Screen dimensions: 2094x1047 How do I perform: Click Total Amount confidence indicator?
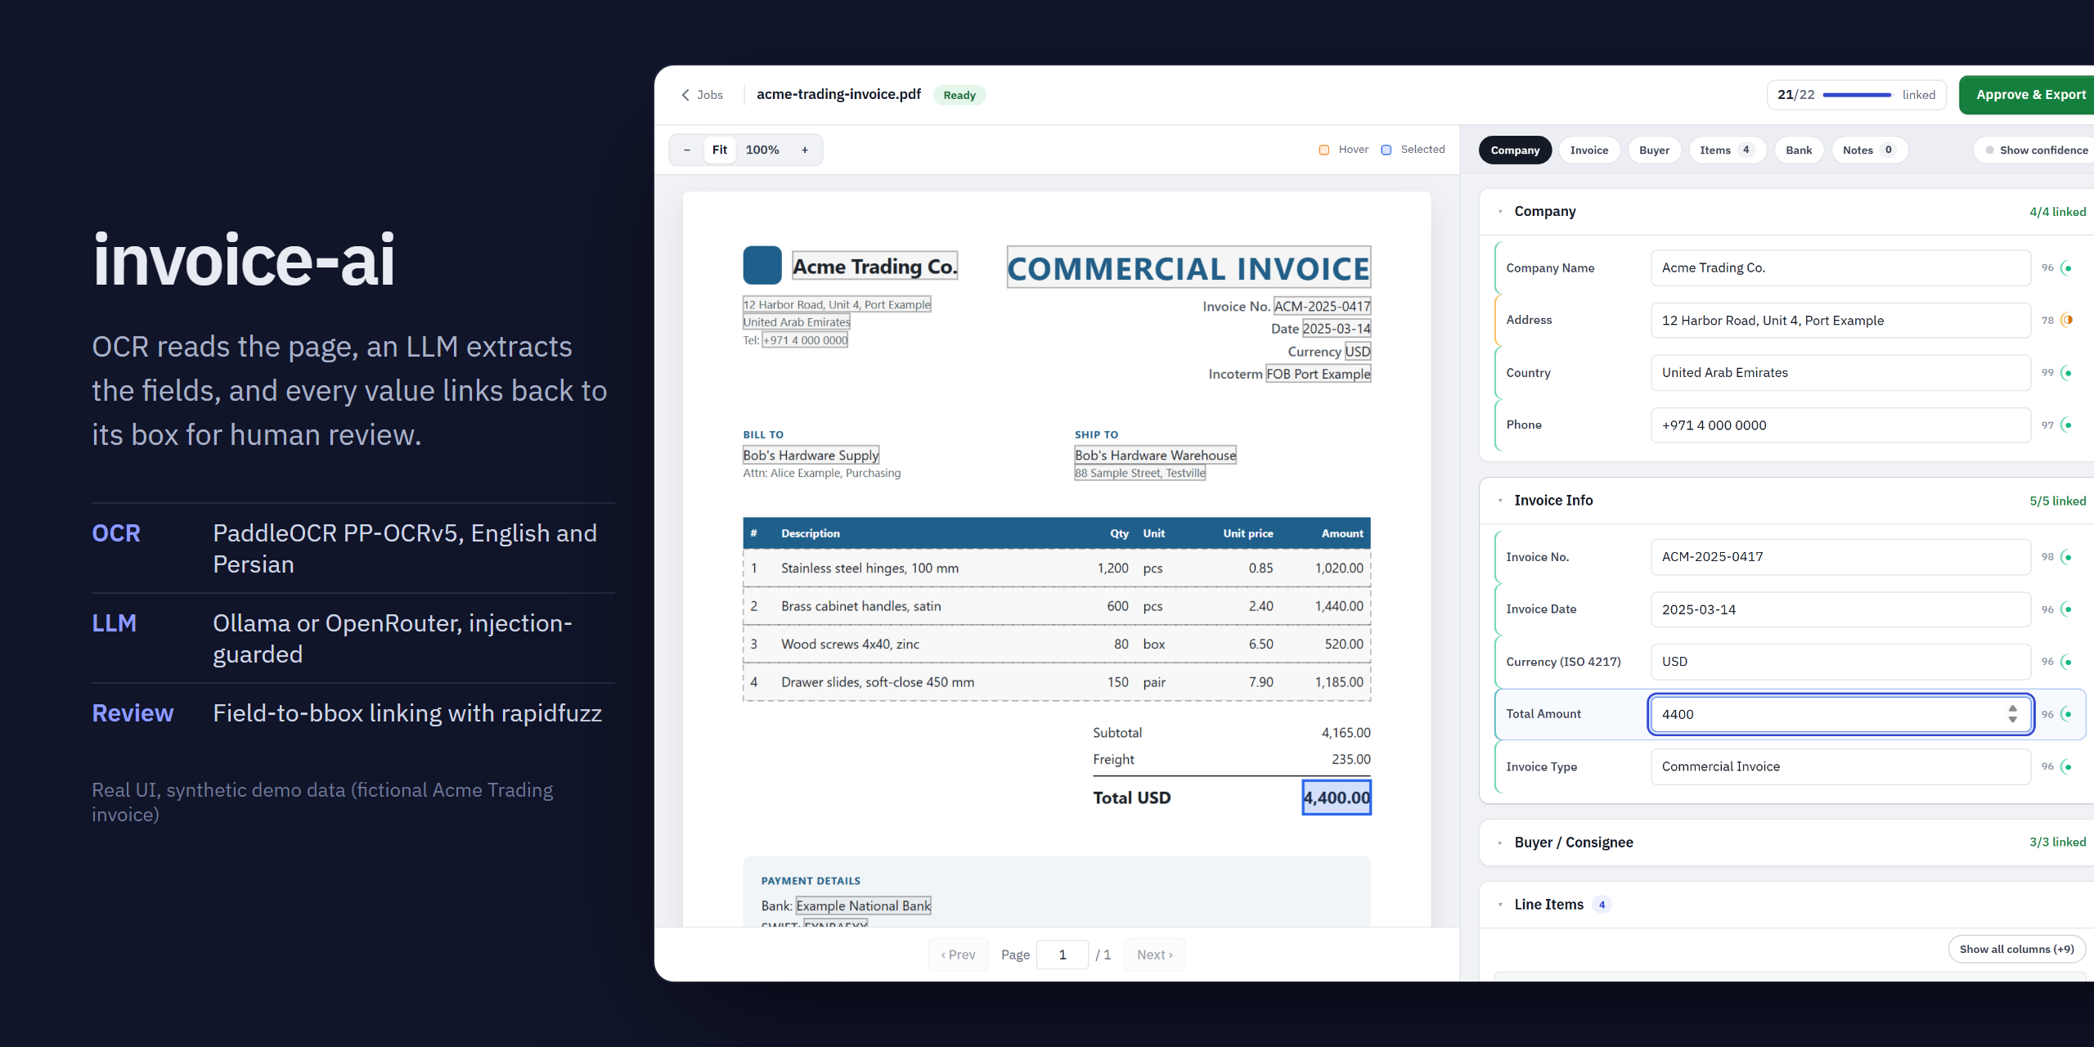coord(2067,714)
